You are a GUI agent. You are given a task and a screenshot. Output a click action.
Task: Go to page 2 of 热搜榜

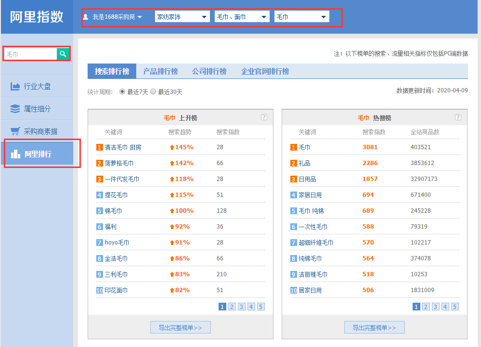tap(426, 307)
